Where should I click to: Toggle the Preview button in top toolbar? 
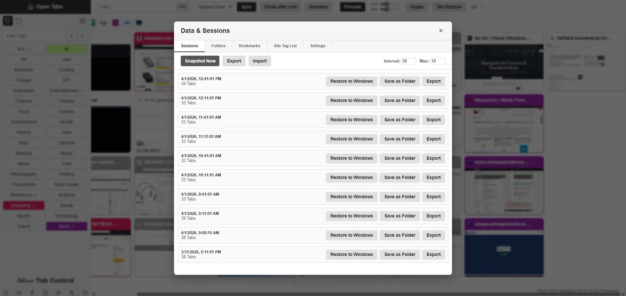352,7
